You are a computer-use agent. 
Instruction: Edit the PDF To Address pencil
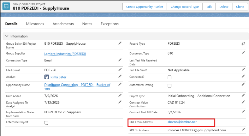coord(243,130)
